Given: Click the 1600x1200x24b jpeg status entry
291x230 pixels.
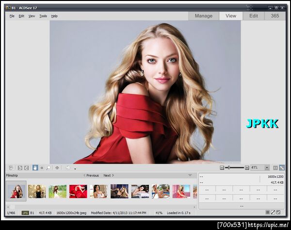Looking at the screenshot, I should pos(71,213).
